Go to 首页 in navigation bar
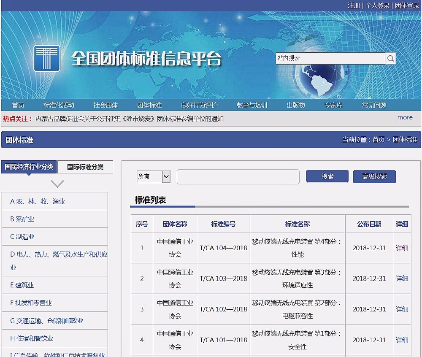Screen dimensions: 422x357 (x=18, y=105)
